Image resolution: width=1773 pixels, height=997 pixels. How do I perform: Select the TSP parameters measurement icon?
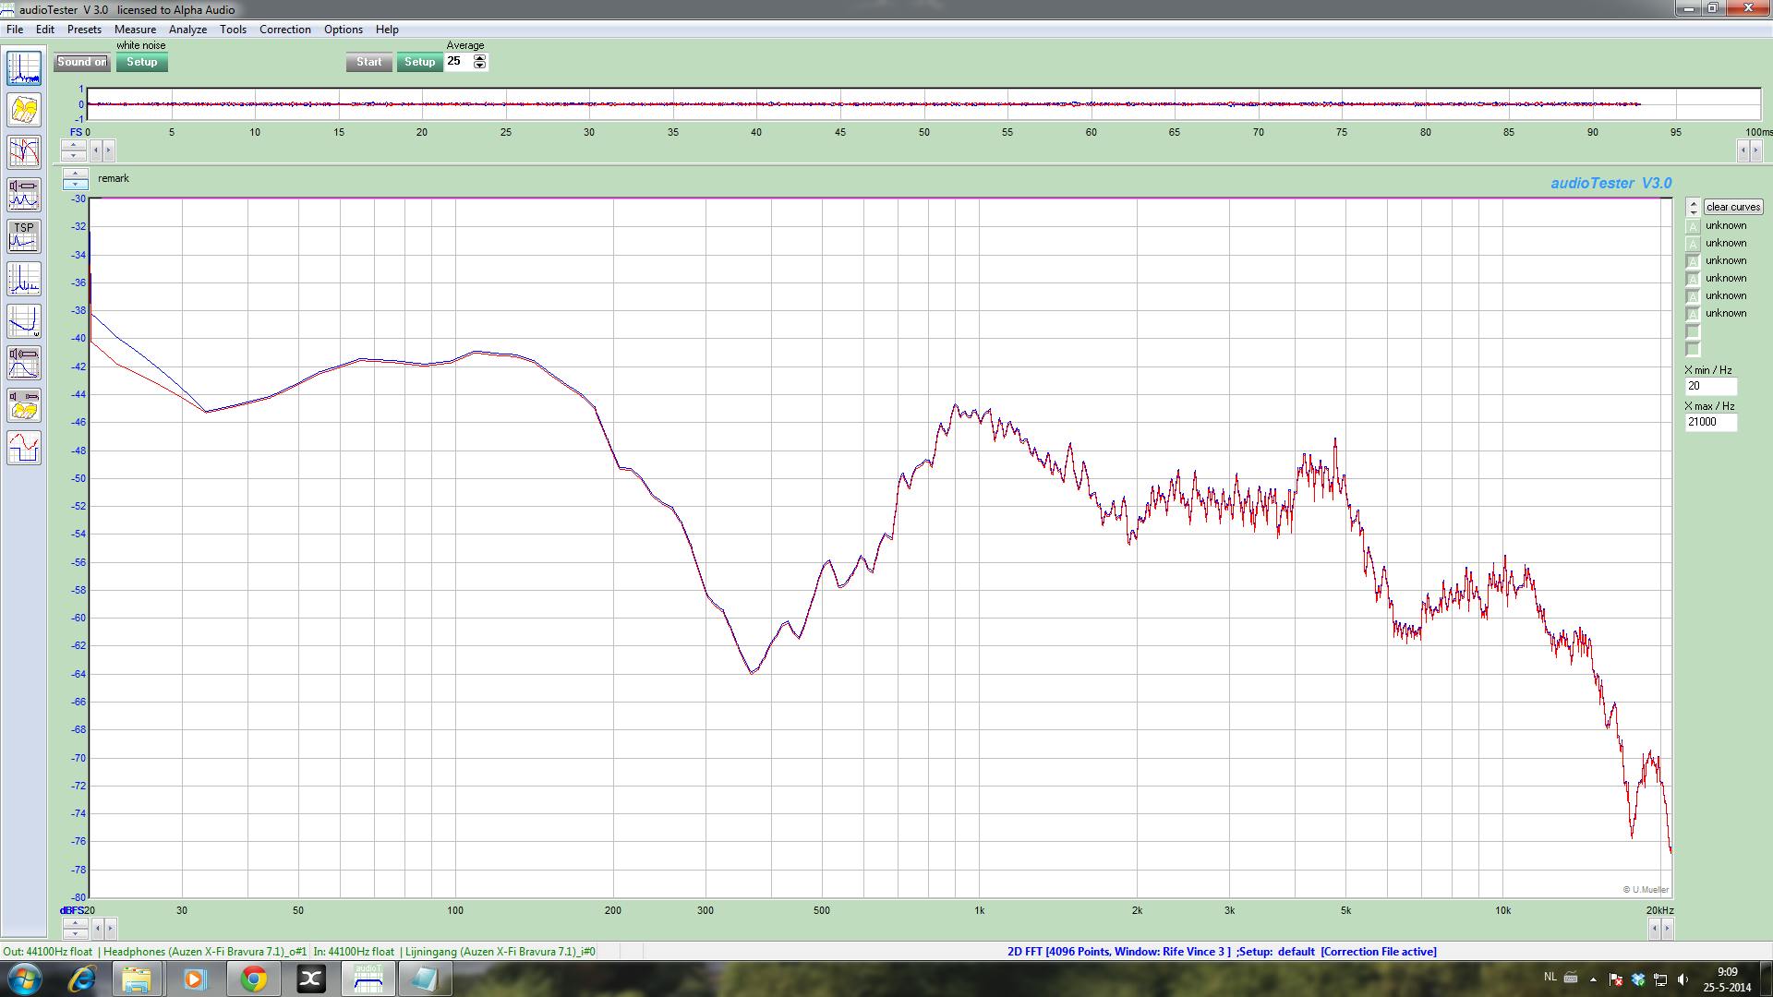coord(24,236)
